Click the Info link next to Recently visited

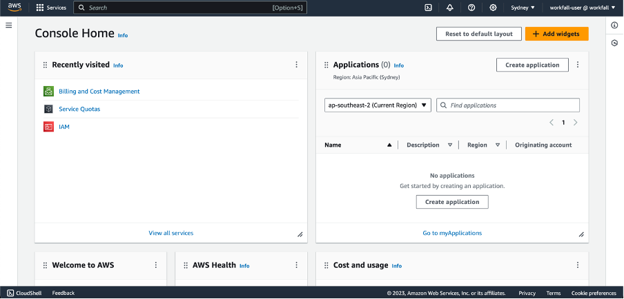click(118, 65)
